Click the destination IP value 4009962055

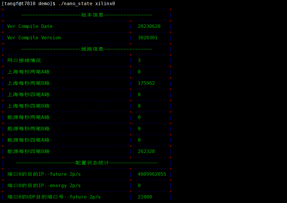pyautogui.click(x=152, y=174)
